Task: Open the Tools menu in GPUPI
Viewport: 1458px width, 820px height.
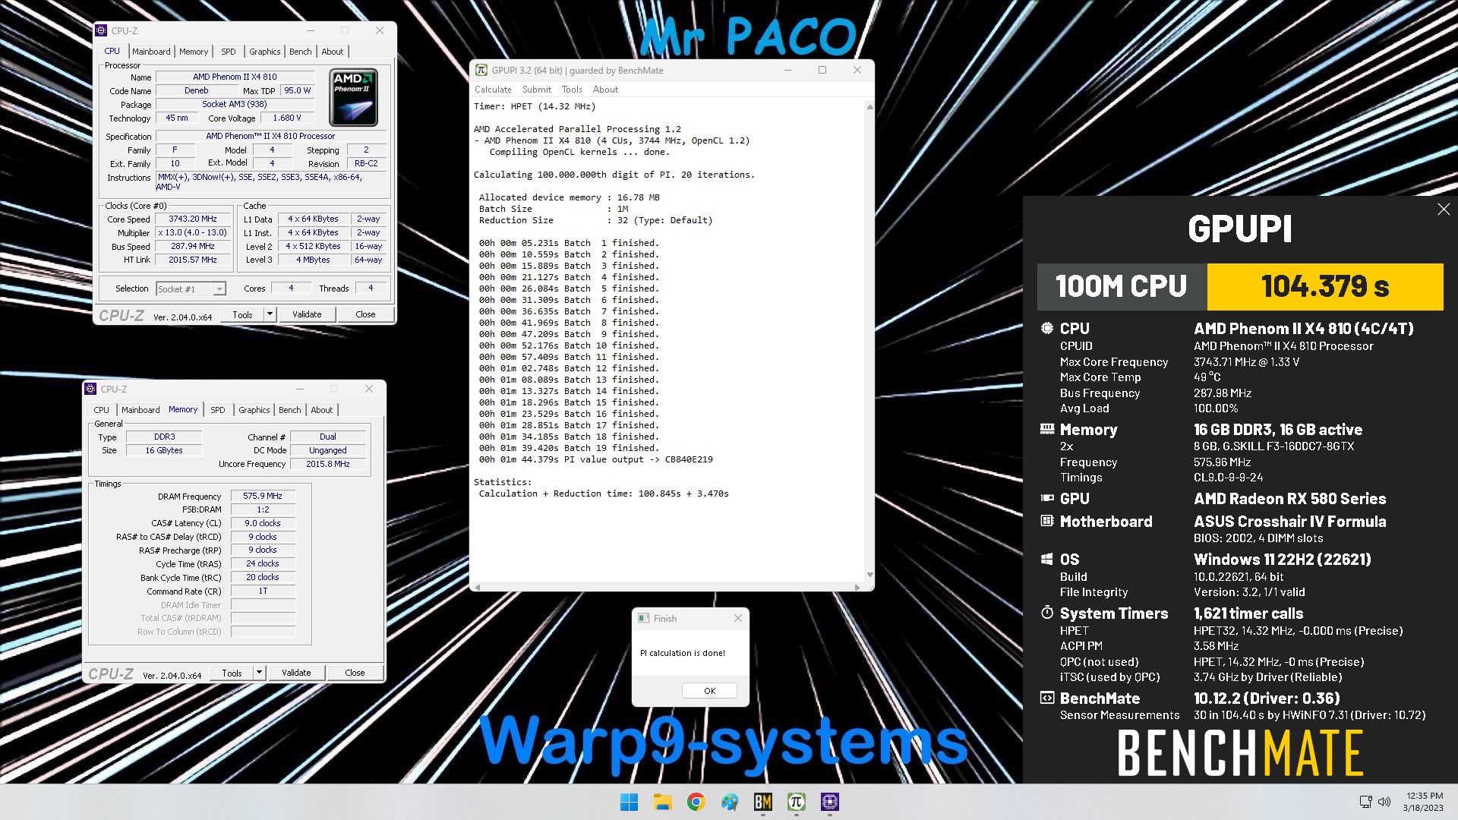Action: click(572, 90)
